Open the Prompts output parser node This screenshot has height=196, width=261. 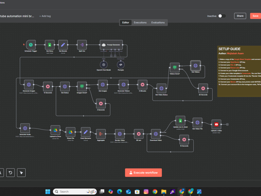121,65
